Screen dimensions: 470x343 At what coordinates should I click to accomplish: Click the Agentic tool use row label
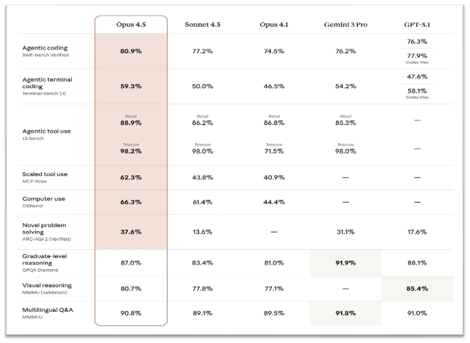pyautogui.click(x=47, y=131)
